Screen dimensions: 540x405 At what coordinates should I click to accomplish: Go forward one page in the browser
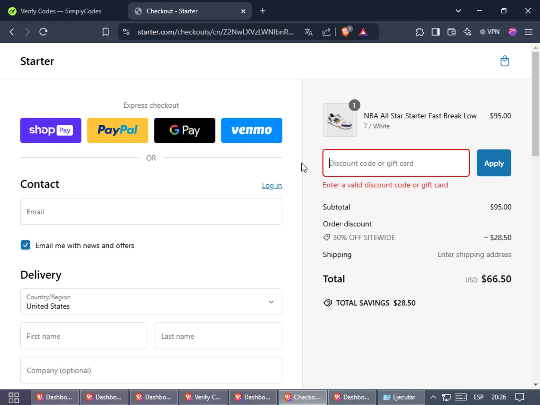(27, 32)
